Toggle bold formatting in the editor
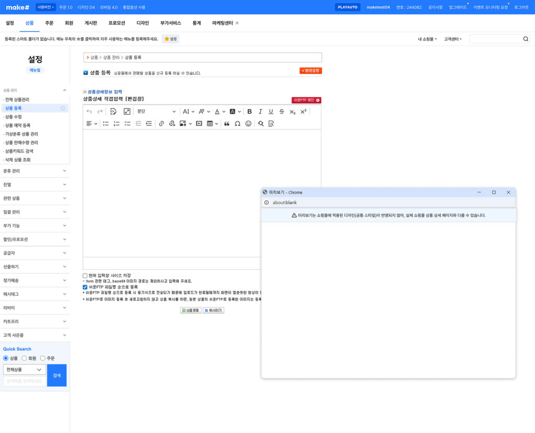This screenshot has height=433, width=535. [249, 111]
